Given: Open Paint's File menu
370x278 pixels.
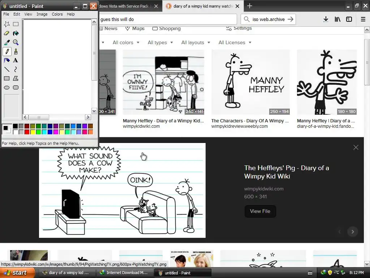Looking at the screenshot, I should (6, 14).
